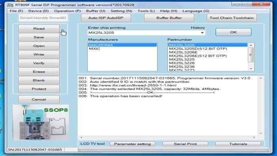Click Partnumber list scroll up arrow
This screenshot has height=156, width=277.
point(251,45)
